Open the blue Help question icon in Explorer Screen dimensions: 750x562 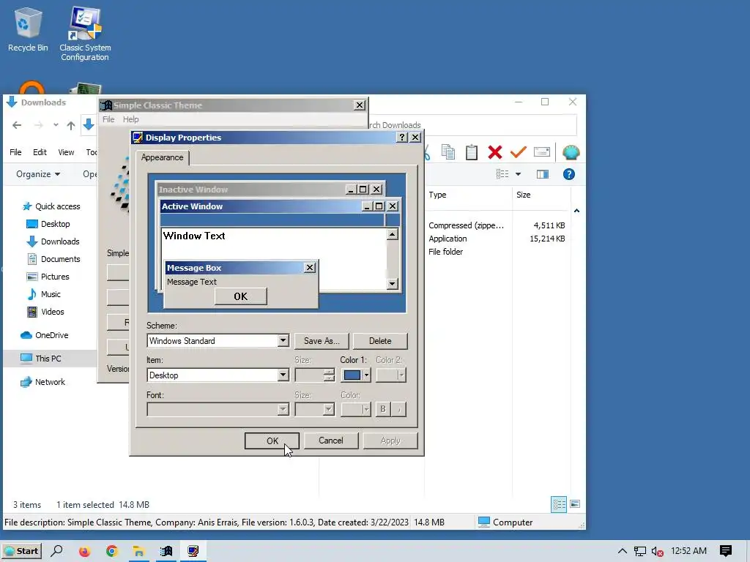[568, 174]
